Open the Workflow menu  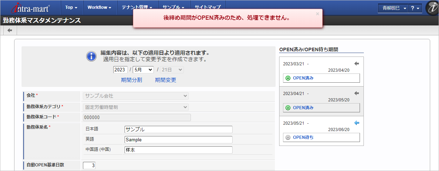(x=100, y=7)
